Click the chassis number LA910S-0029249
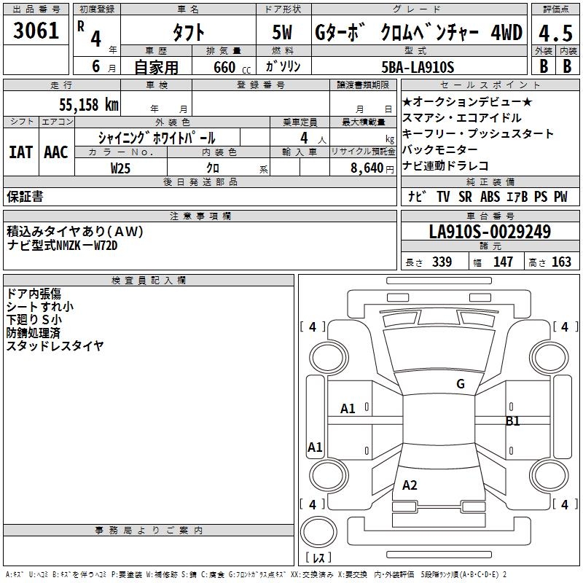This screenshot has width=583, height=583. 490,232
